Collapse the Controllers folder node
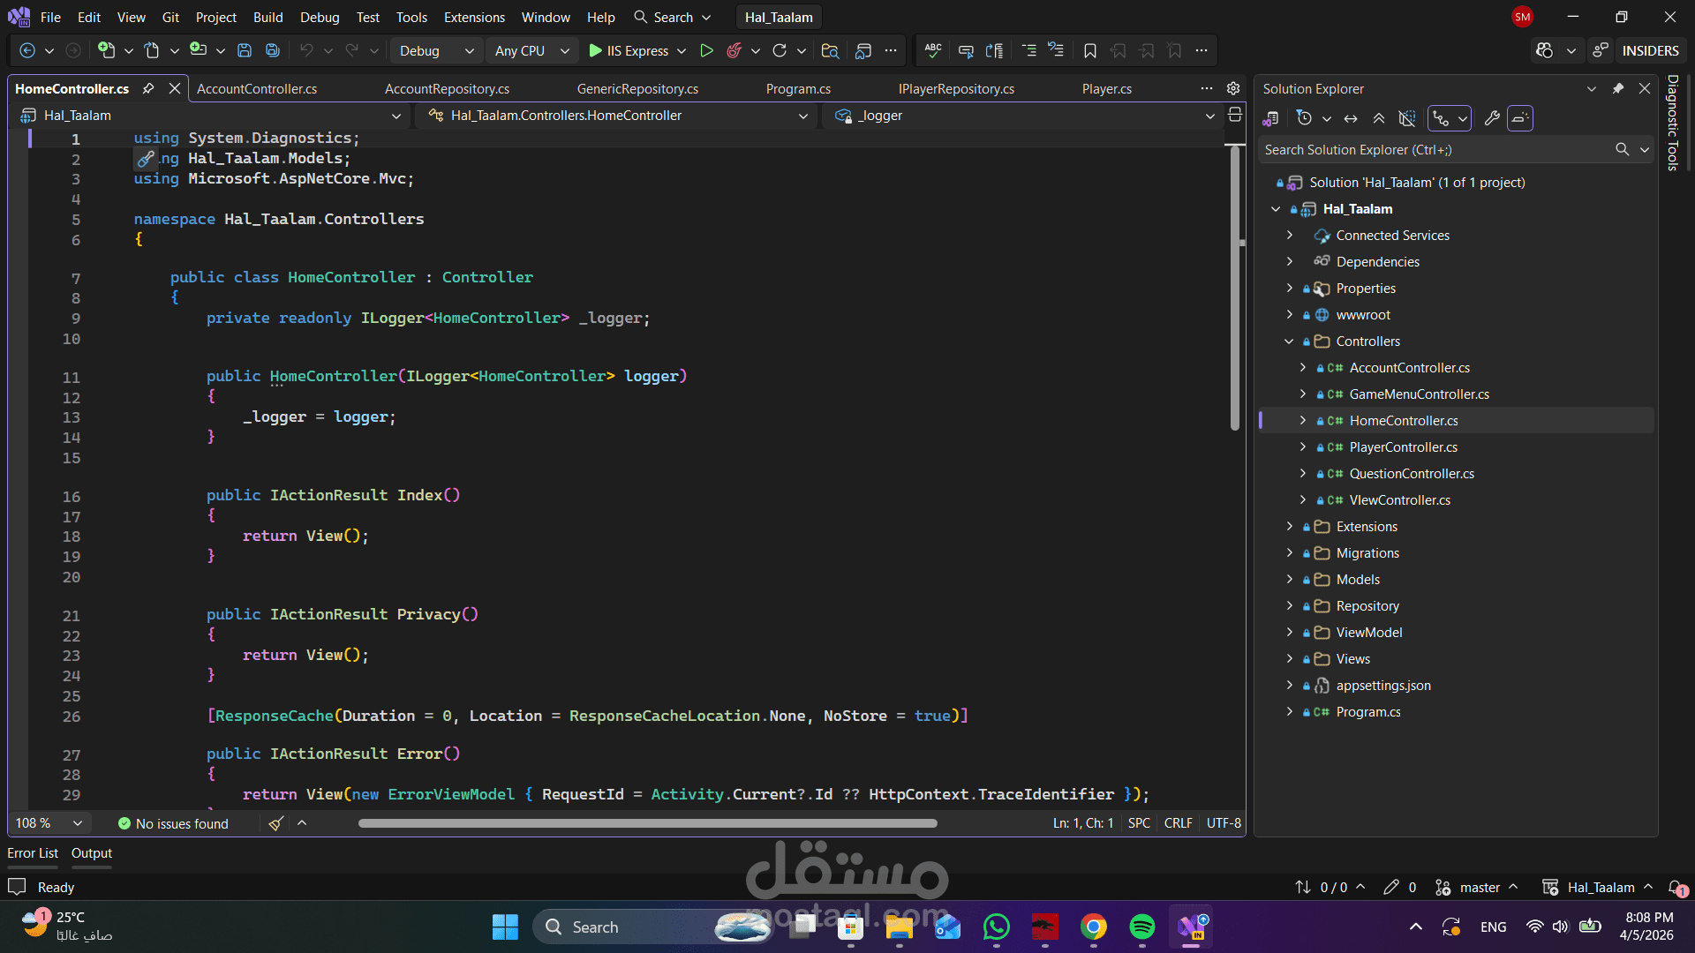 click(x=1290, y=341)
